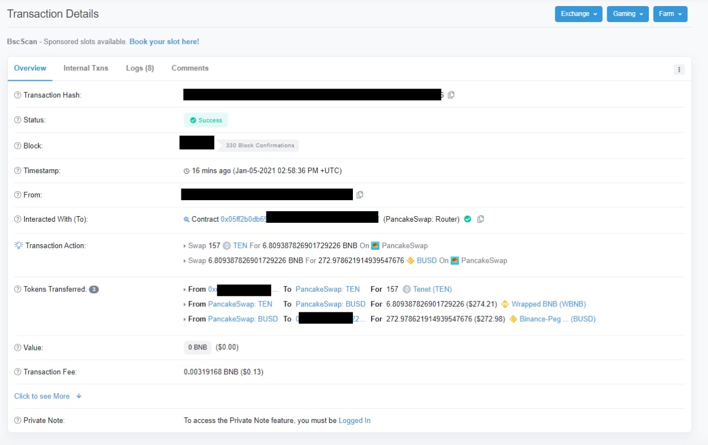The height and width of the screenshot is (445, 708).
Task: Open the Binance-Peg ... (BUSD) token link
Action: pos(558,319)
